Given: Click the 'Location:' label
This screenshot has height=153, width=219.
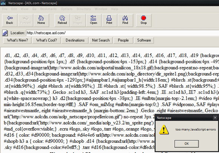Looking at the screenshot, I should coord(18,33).
